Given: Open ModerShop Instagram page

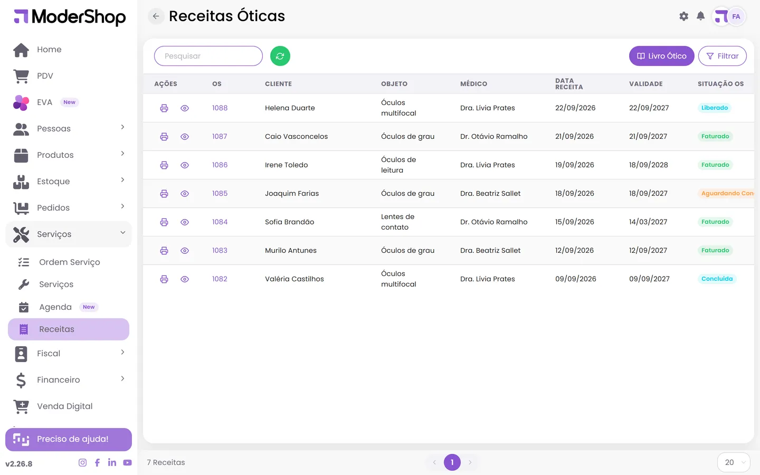Looking at the screenshot, I should [x=82, y=463].
